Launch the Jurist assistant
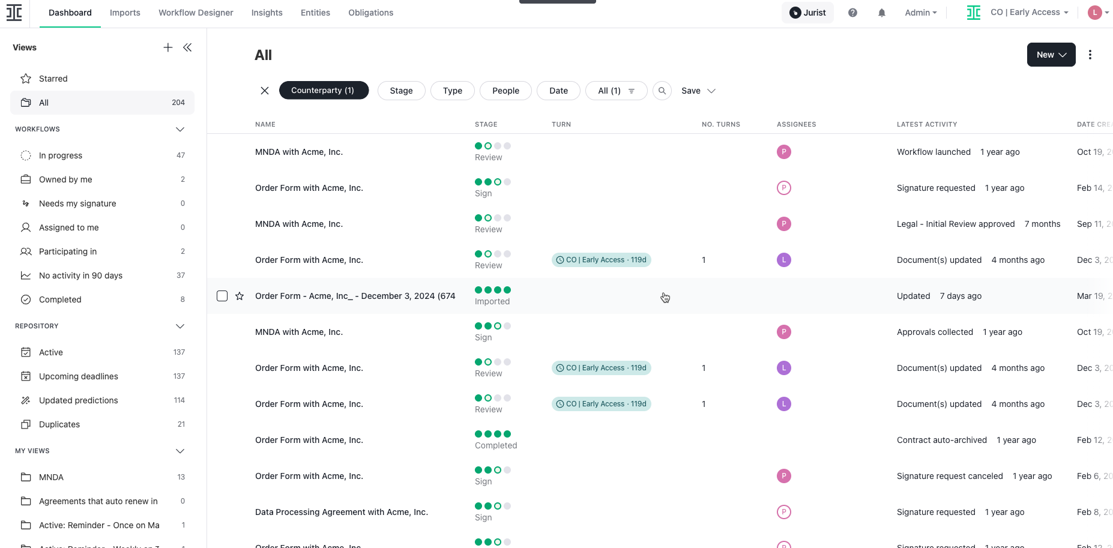The width and height of the screenshot is (1113, 548). (807, 13)
